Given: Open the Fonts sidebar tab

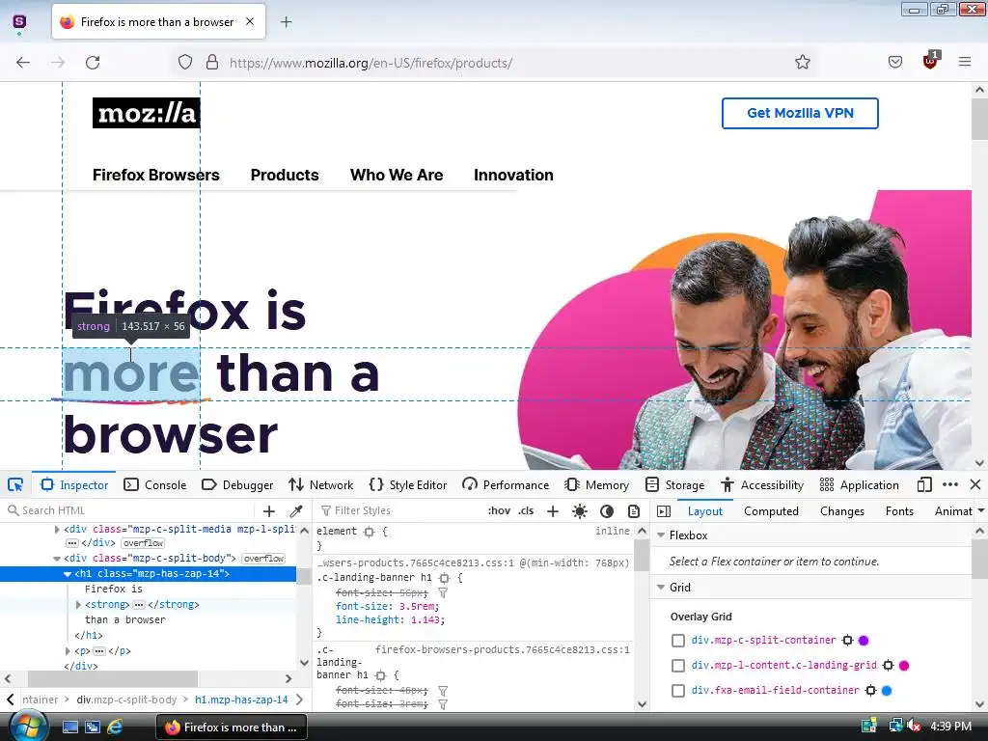Looking at the screenshot, I should (899, 511).
